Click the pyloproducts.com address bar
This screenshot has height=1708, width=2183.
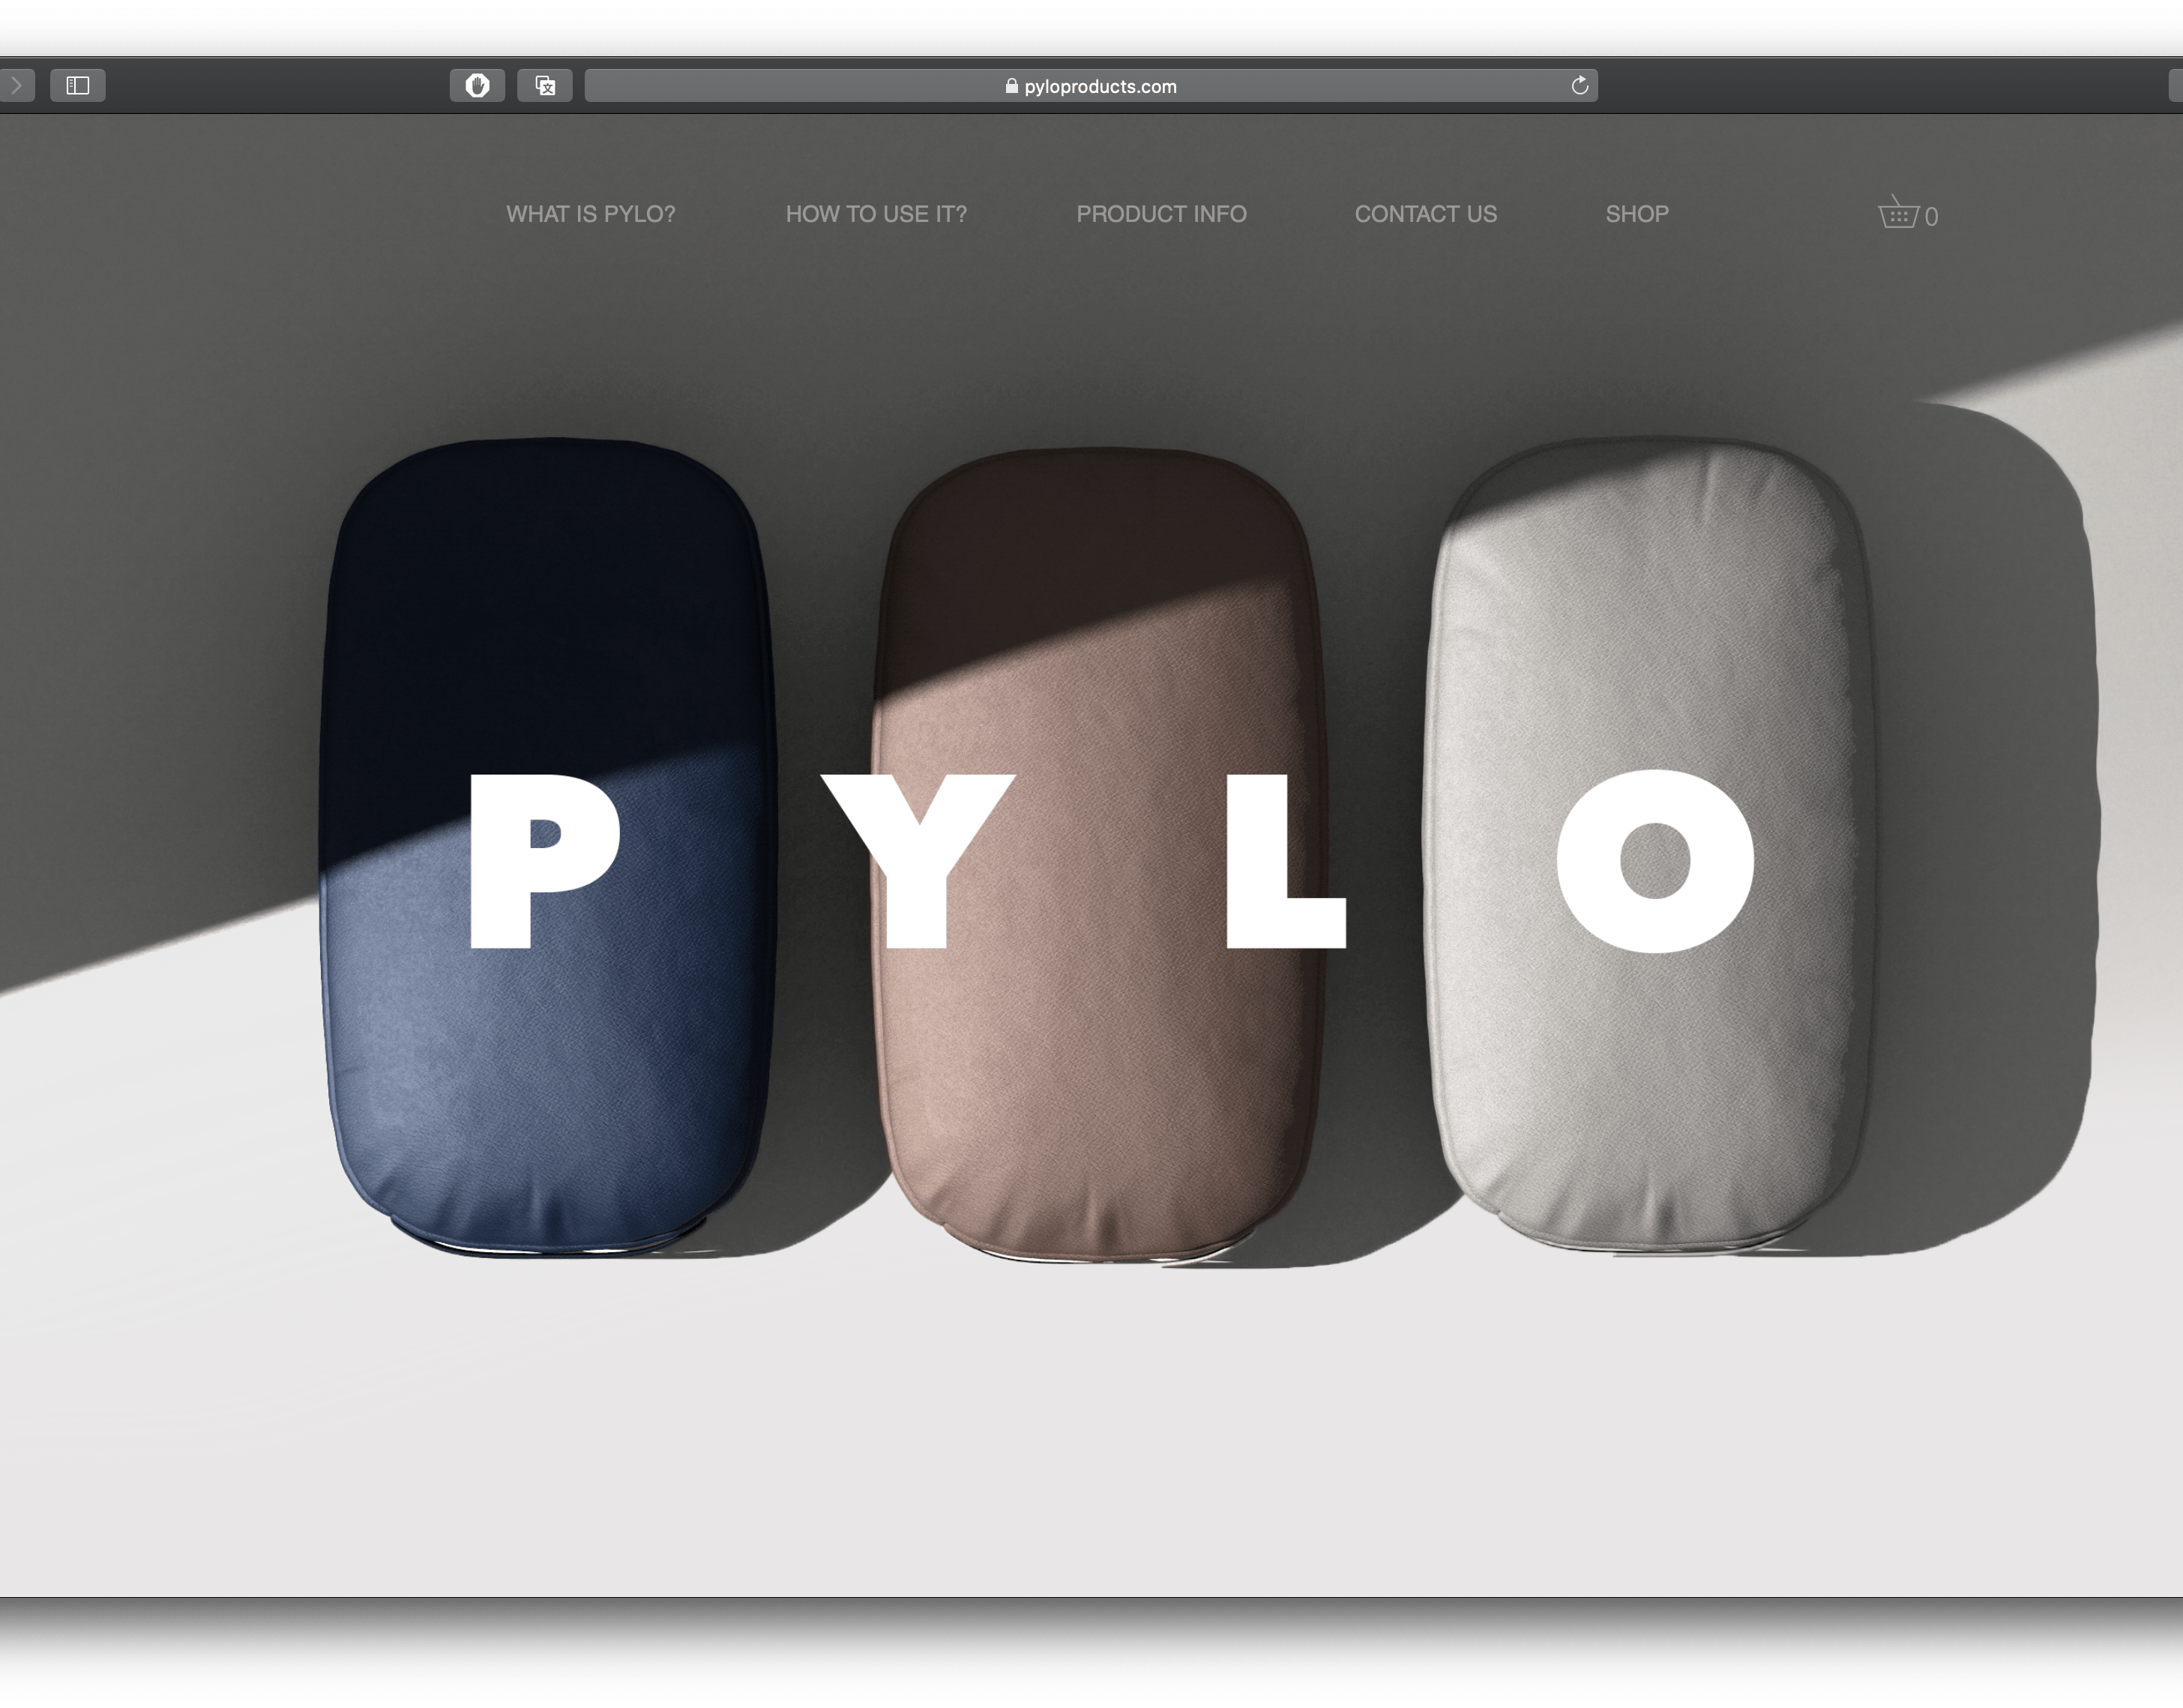1091,86
